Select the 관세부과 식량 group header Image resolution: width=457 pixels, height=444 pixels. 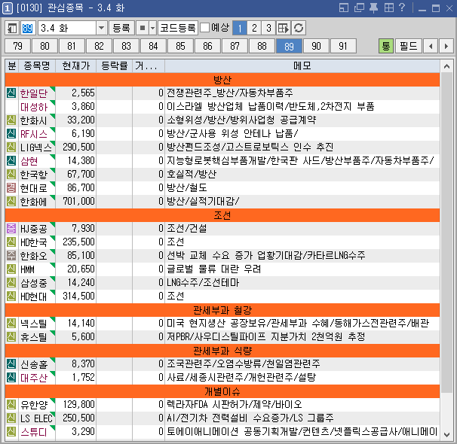point(222,351)
